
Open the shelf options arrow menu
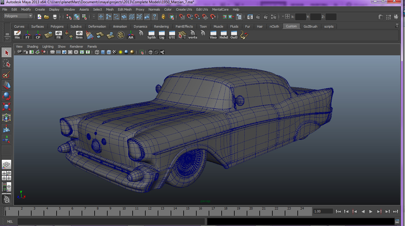click(7, 39)
